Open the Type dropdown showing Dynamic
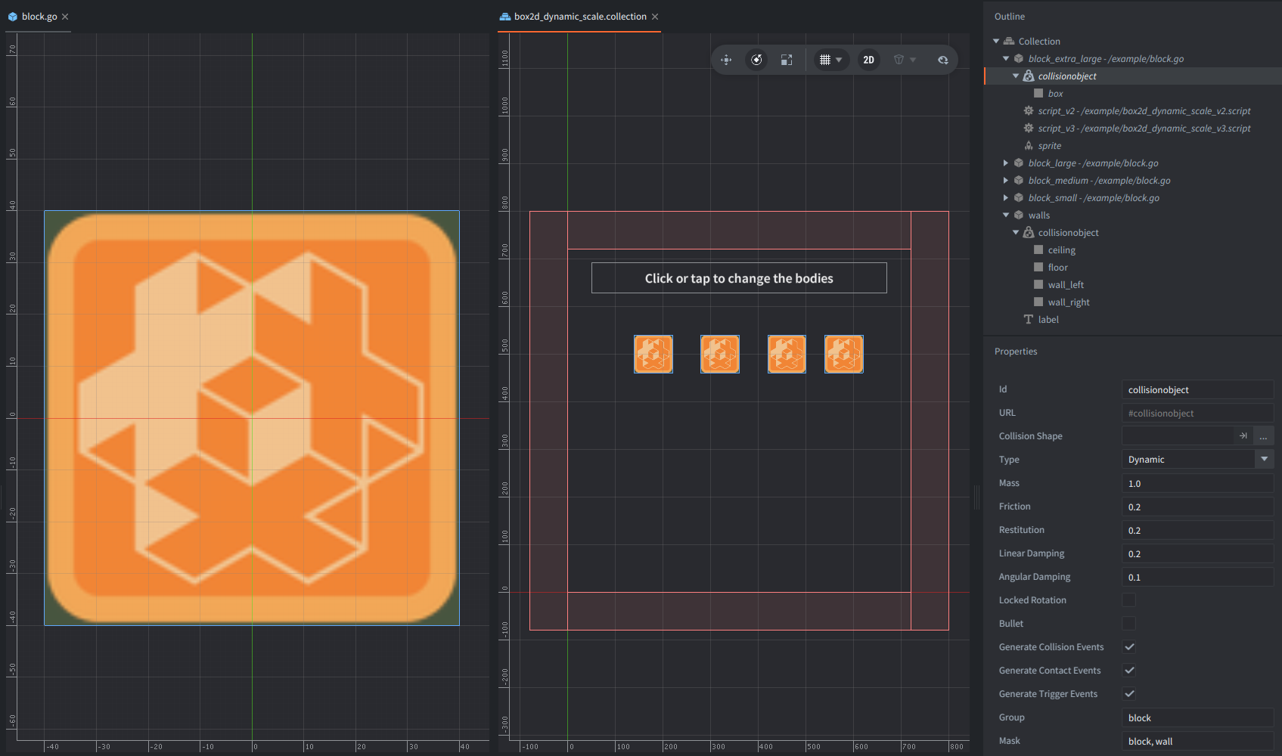 tap(1197, 460)
